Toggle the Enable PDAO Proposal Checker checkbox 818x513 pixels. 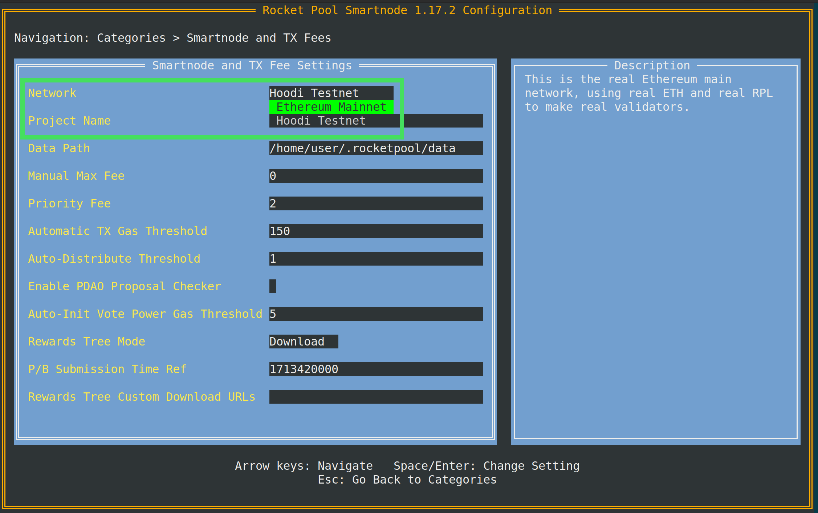click(273, 286)
